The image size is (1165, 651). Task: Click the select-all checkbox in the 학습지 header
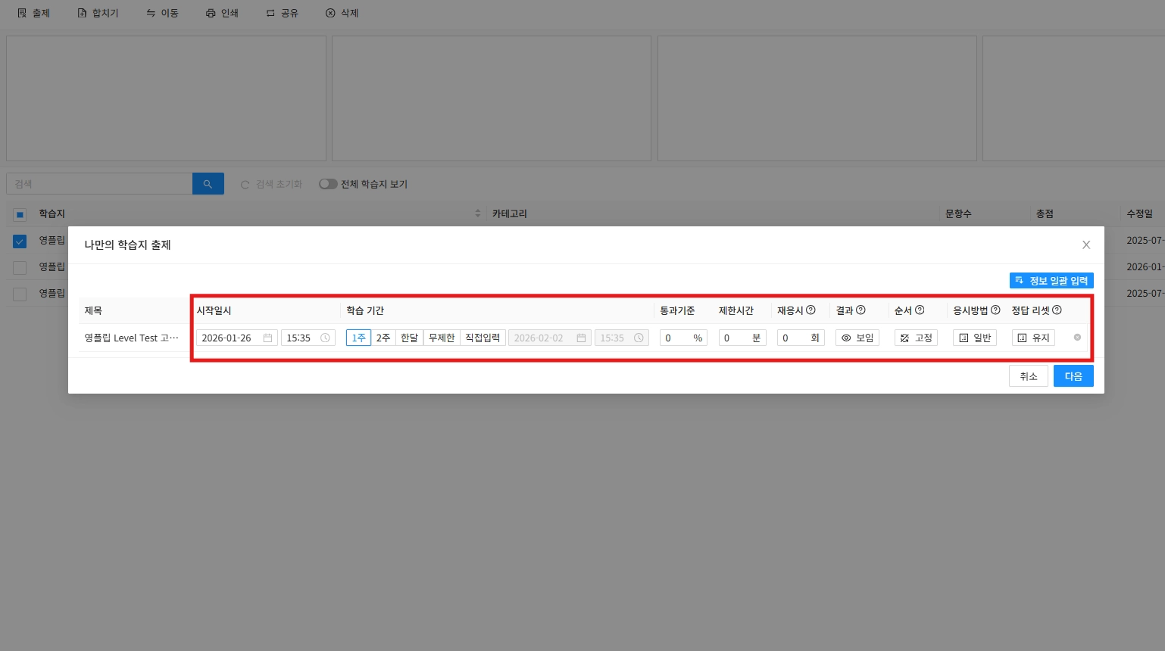(x=20, y=214)
